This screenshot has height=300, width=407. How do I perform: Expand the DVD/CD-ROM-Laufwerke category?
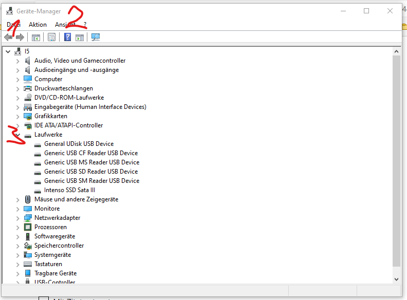pos(17,98)
